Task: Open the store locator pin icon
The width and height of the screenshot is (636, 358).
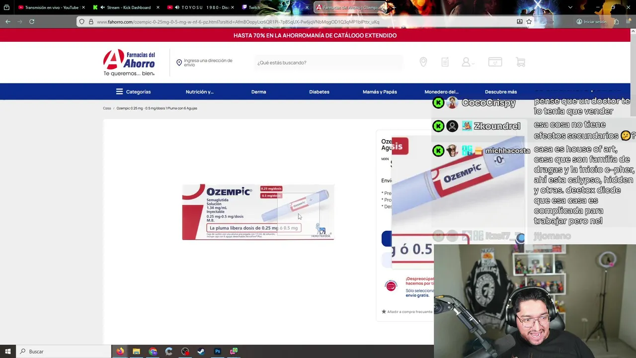Action: [x=423, y=62]
